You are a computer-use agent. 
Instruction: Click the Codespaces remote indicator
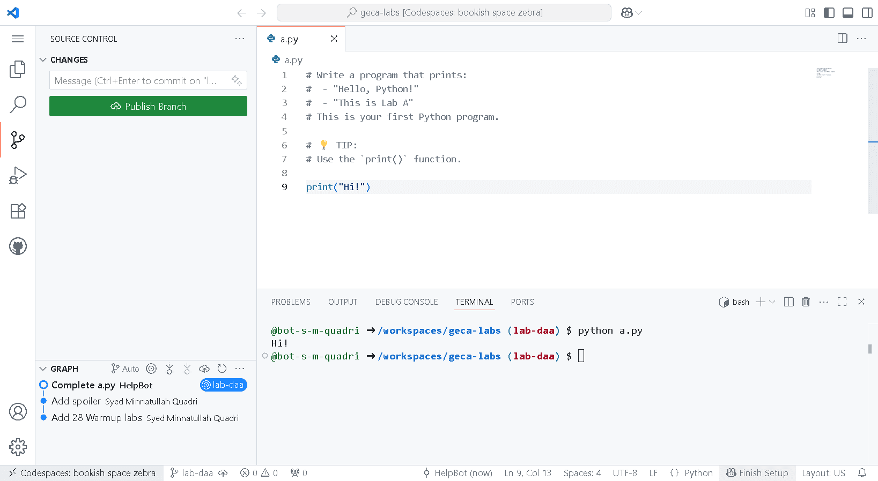tap(82, 473)
